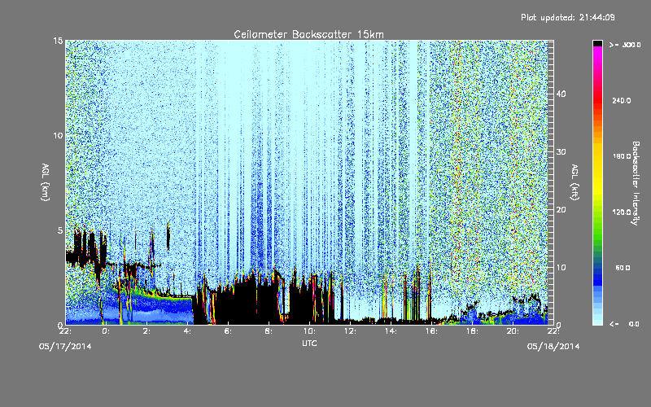
Task: Select the 'AGL (kft)' axis label
Action: [x=575, y=182]
